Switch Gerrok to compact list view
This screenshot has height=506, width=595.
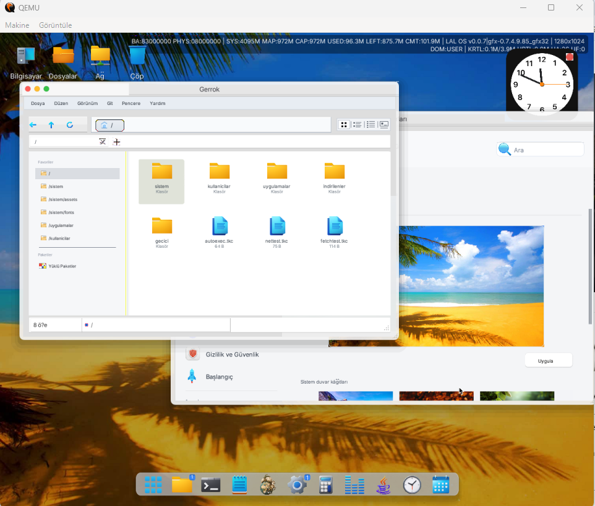tap(357, 125)
